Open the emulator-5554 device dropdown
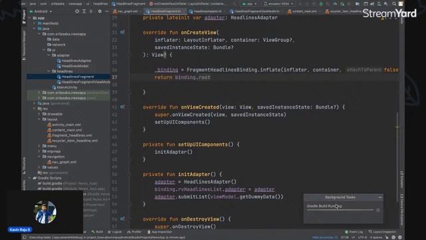This screenshot has height=240, width=426. point(278,4)
